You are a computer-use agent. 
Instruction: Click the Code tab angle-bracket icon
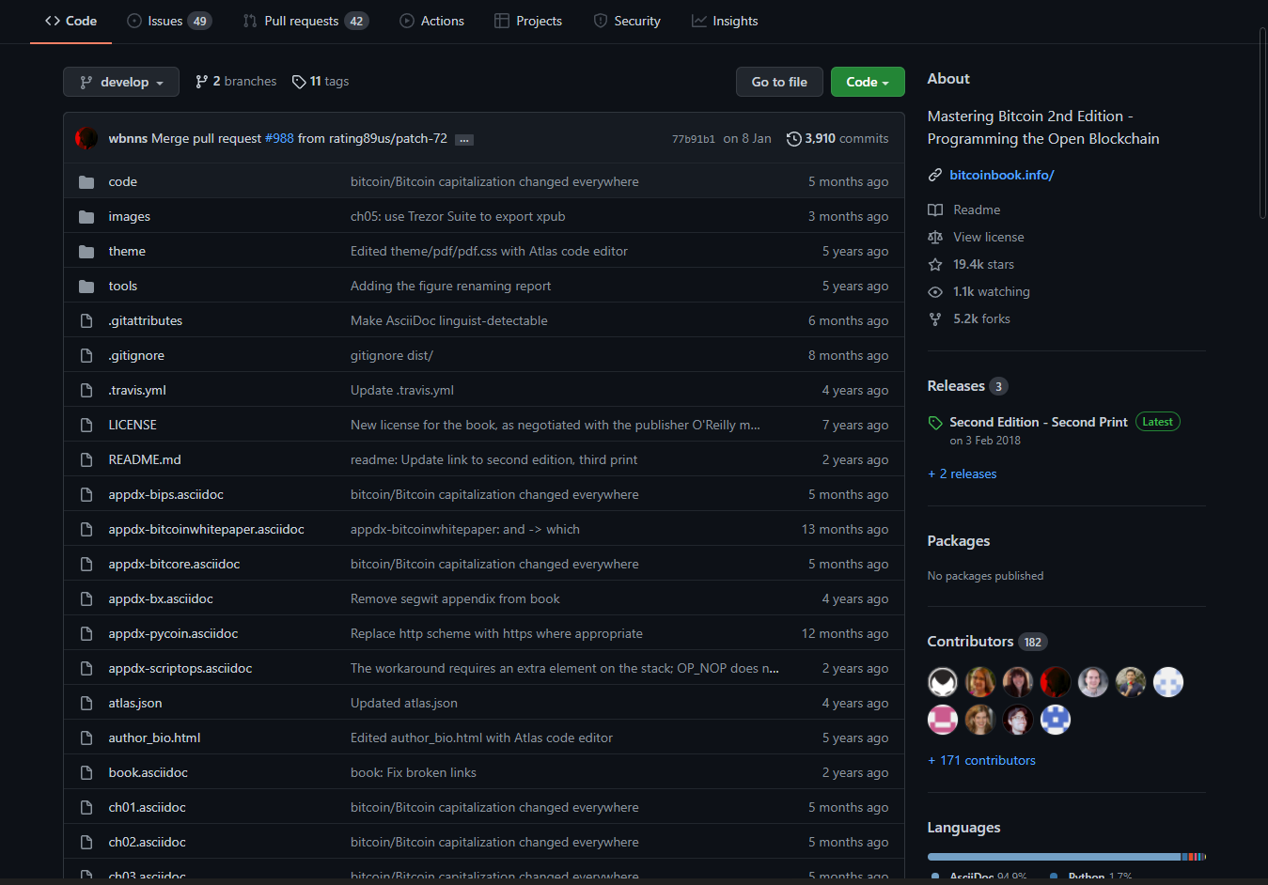[53, 21]
